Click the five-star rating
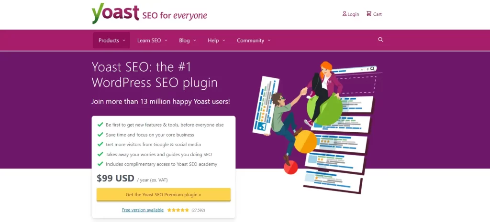490x222 pixels. 178,210
